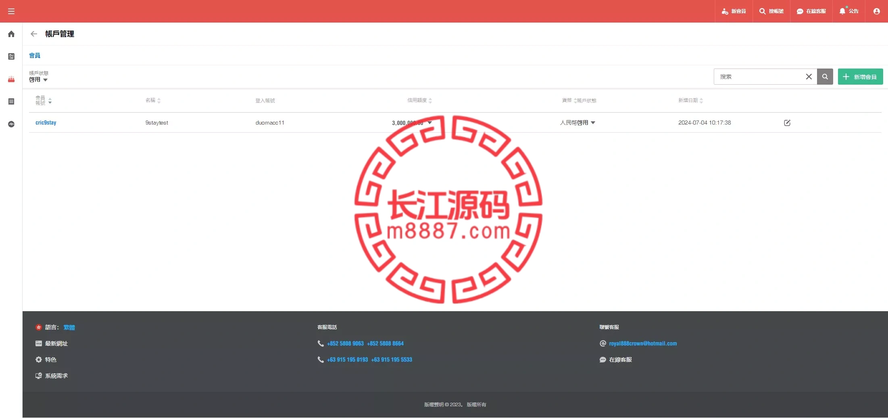The height and width of the screenshot is (418, 888).
Task: Open the activity monitor sidebar icon
Action: click(x=11, y=124)
